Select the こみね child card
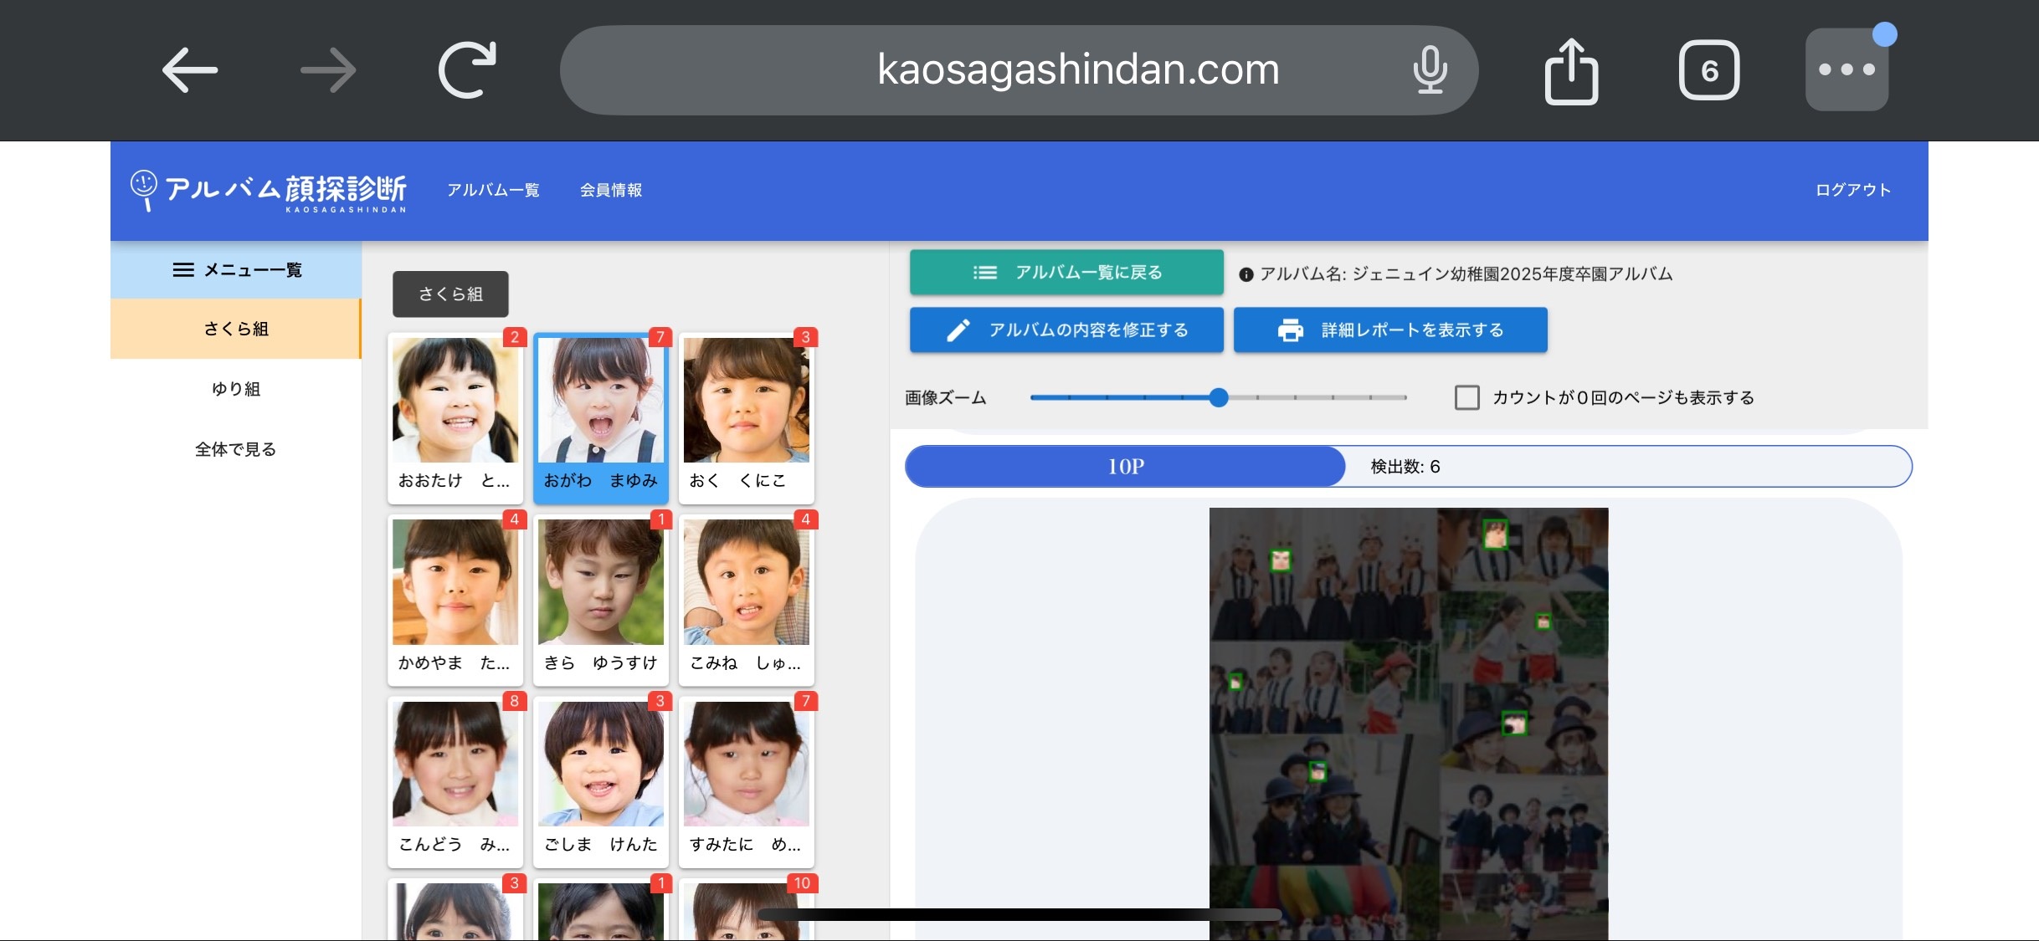 tap(747, 601)
